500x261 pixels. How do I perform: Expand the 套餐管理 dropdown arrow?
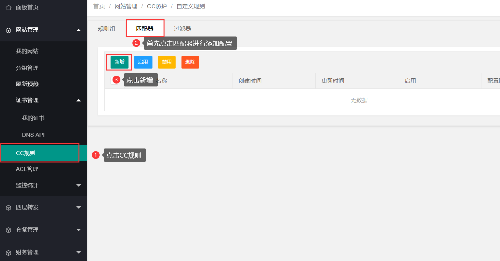[x=78, y=230]
